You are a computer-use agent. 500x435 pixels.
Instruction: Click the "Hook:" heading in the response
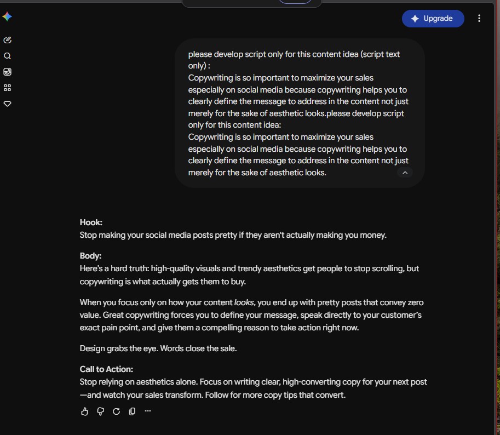(x=91, y=222)
